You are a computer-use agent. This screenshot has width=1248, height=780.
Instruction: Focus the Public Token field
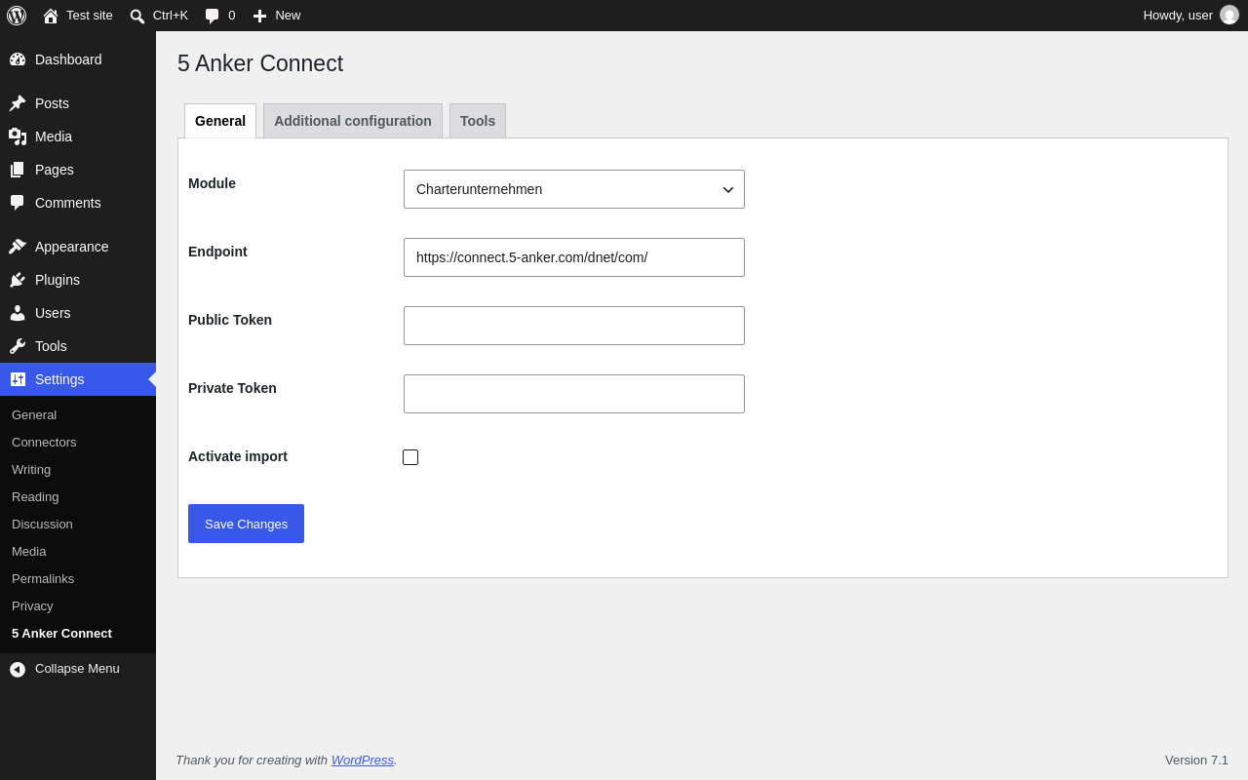574,326
